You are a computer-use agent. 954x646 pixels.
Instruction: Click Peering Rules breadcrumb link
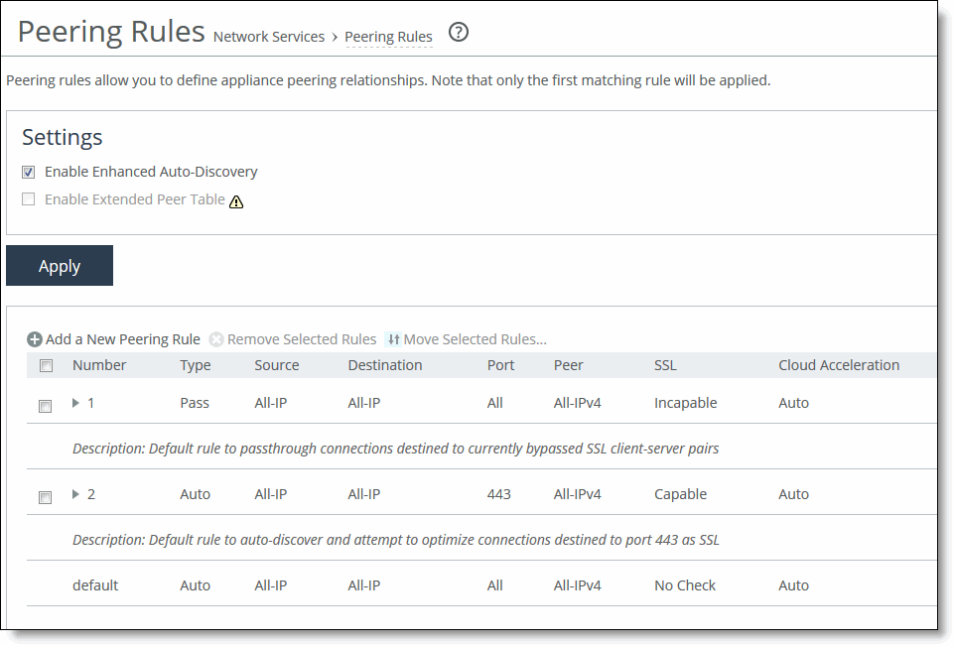coord(388,37)
